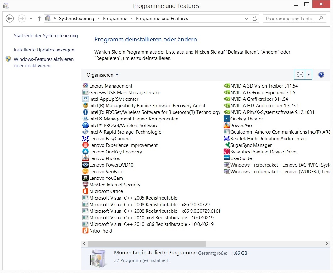Viewport: 333px width, 273px height.
Task: Click the NVIDIA 3D Vision Treiber icon
Action: coord(227,86)
